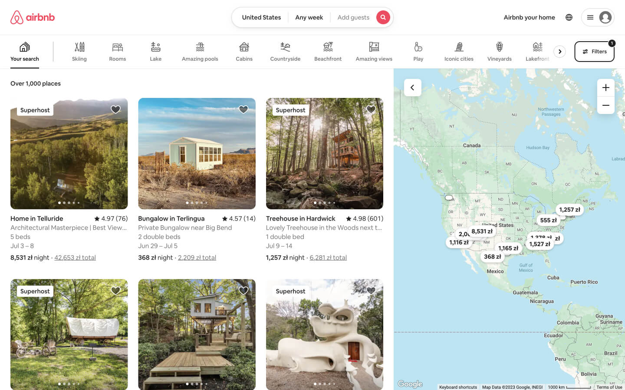Save the Home in Telluride to wishlist
Viewport: 625px width, 390px height.
[x=115, y=110]
